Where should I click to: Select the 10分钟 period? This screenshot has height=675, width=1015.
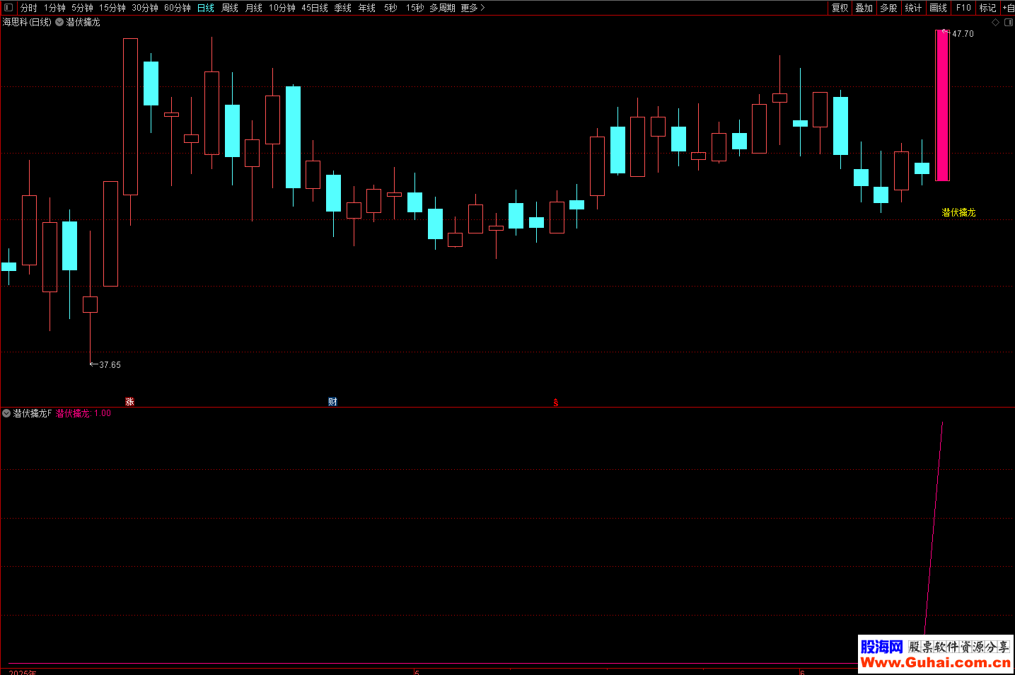coord(282,8)
